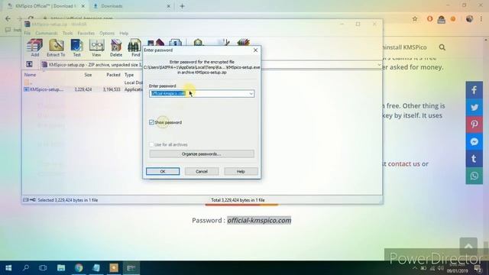Open Organize passwords button

tap(202, 154)
